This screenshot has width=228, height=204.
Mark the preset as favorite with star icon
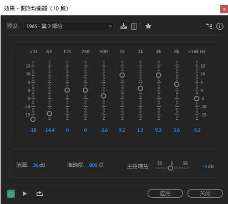[148, 26]
